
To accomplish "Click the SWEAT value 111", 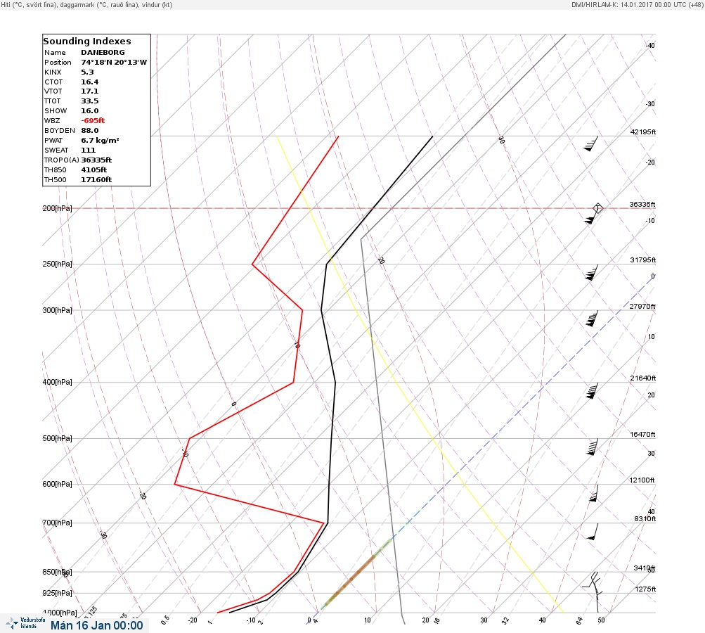I will click(88, 151).
